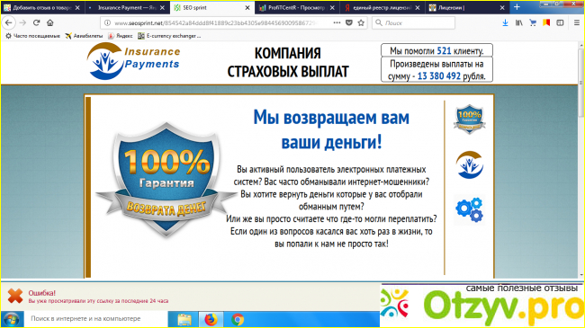Open the library bookshelf icon
The height and width of the screenshot is (328, 585).
[x=519, y=22]
